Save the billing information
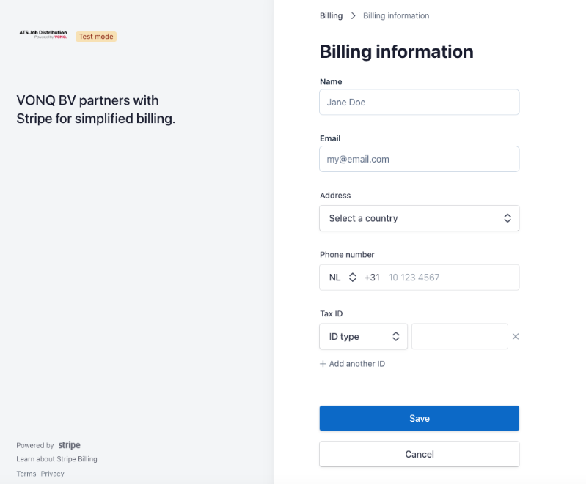The width and height of the screenshot is (586, 484). click(420, 418)
